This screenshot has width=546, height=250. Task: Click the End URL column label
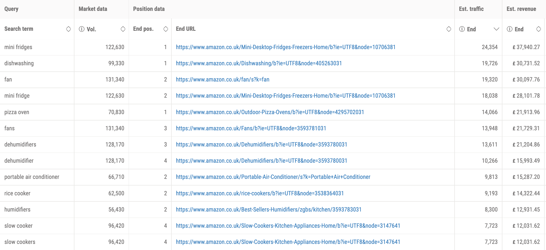pyautogui.click(x=186, y=29)
